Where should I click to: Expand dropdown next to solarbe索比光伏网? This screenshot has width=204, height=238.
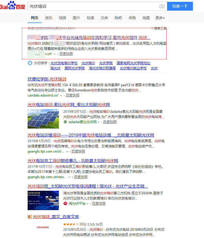tap(98, 122)
